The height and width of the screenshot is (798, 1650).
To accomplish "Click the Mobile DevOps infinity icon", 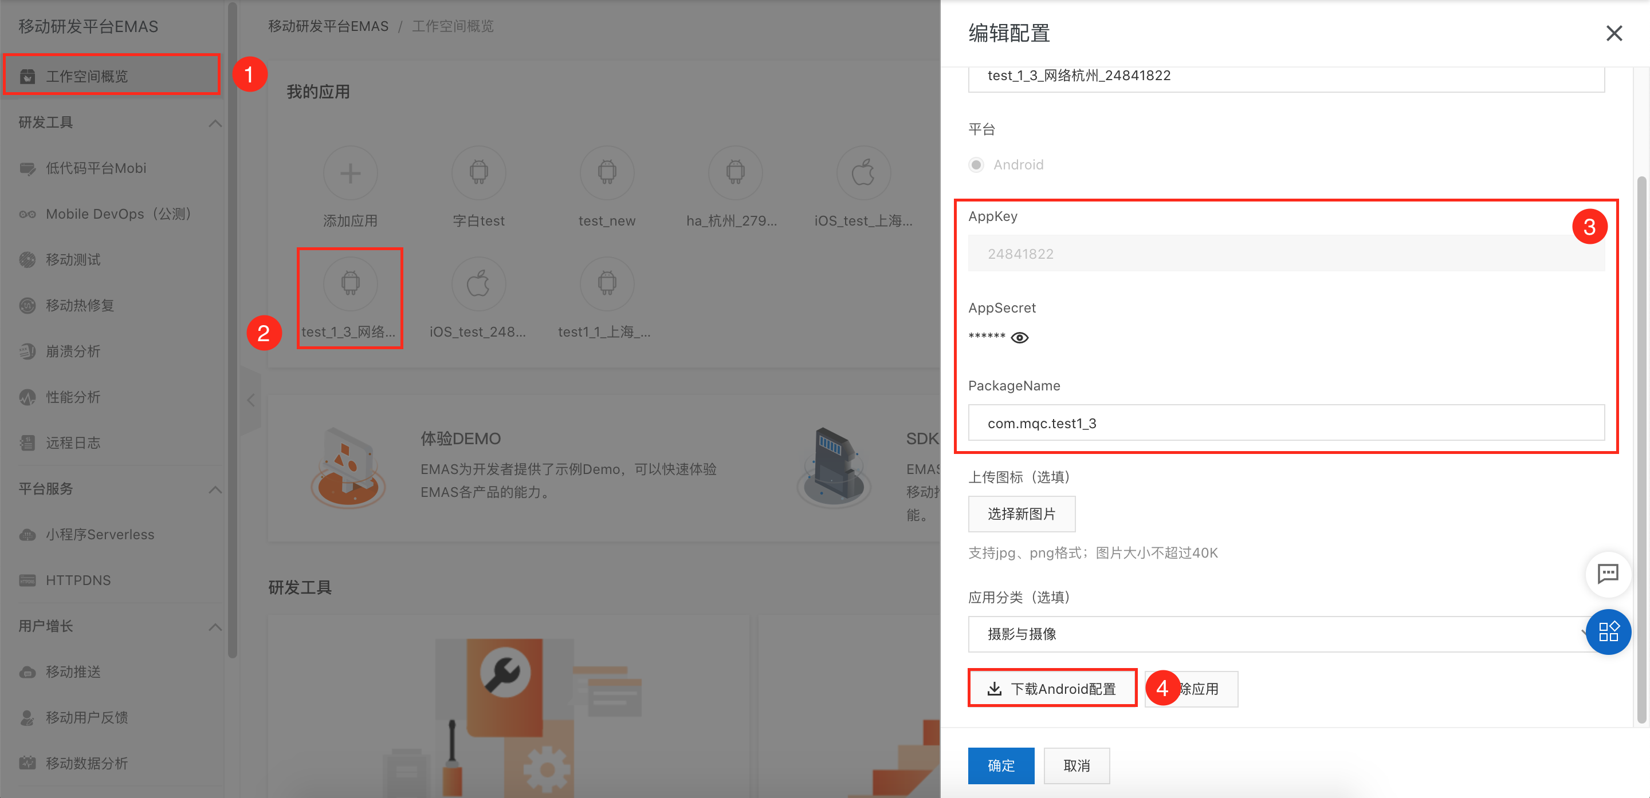I will click(x=27, y=214).
